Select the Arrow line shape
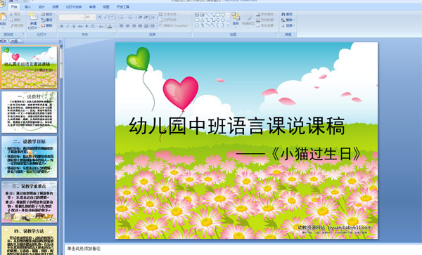Image resolution: width=422 pixels, height=255 pixels. tap(212, 15)
